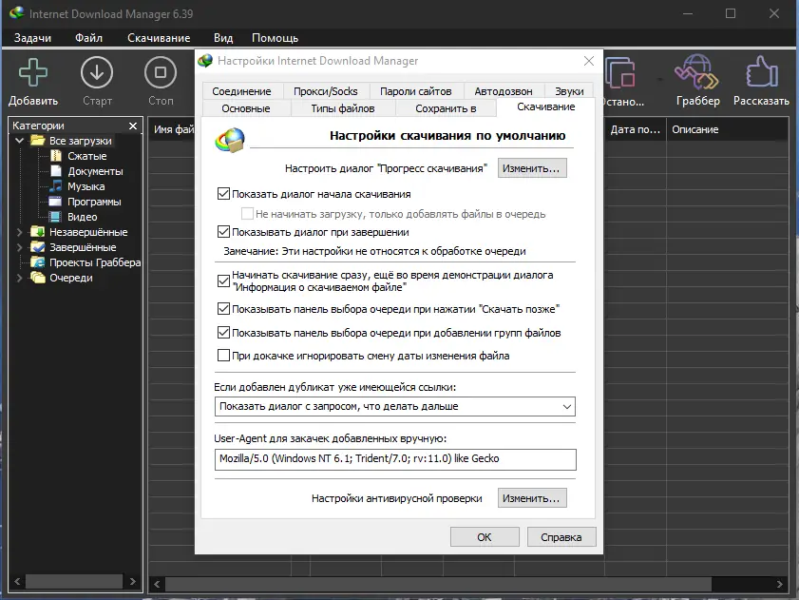799x600 pixels.
Task: Switch to the Основные tab
Action: point(246,108)
